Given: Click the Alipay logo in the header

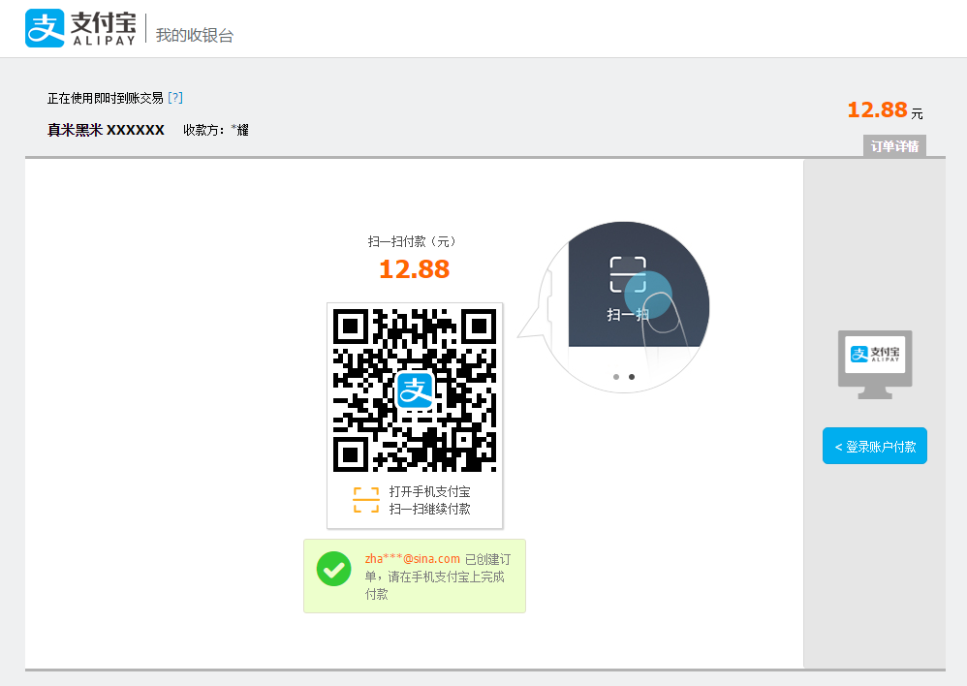Looking at the screenshot, I should click(x=45, y=29).
